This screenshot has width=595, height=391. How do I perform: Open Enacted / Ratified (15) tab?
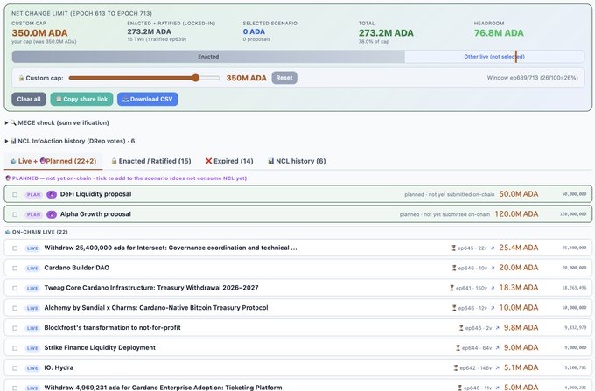[x=151, y=161]
